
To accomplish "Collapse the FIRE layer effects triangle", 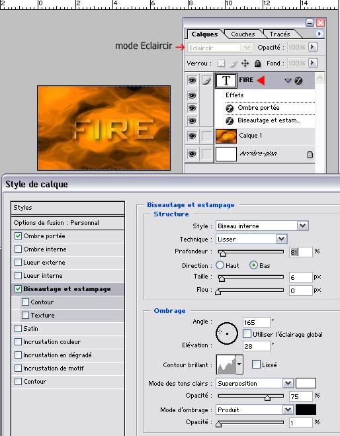I will [288, 81].
